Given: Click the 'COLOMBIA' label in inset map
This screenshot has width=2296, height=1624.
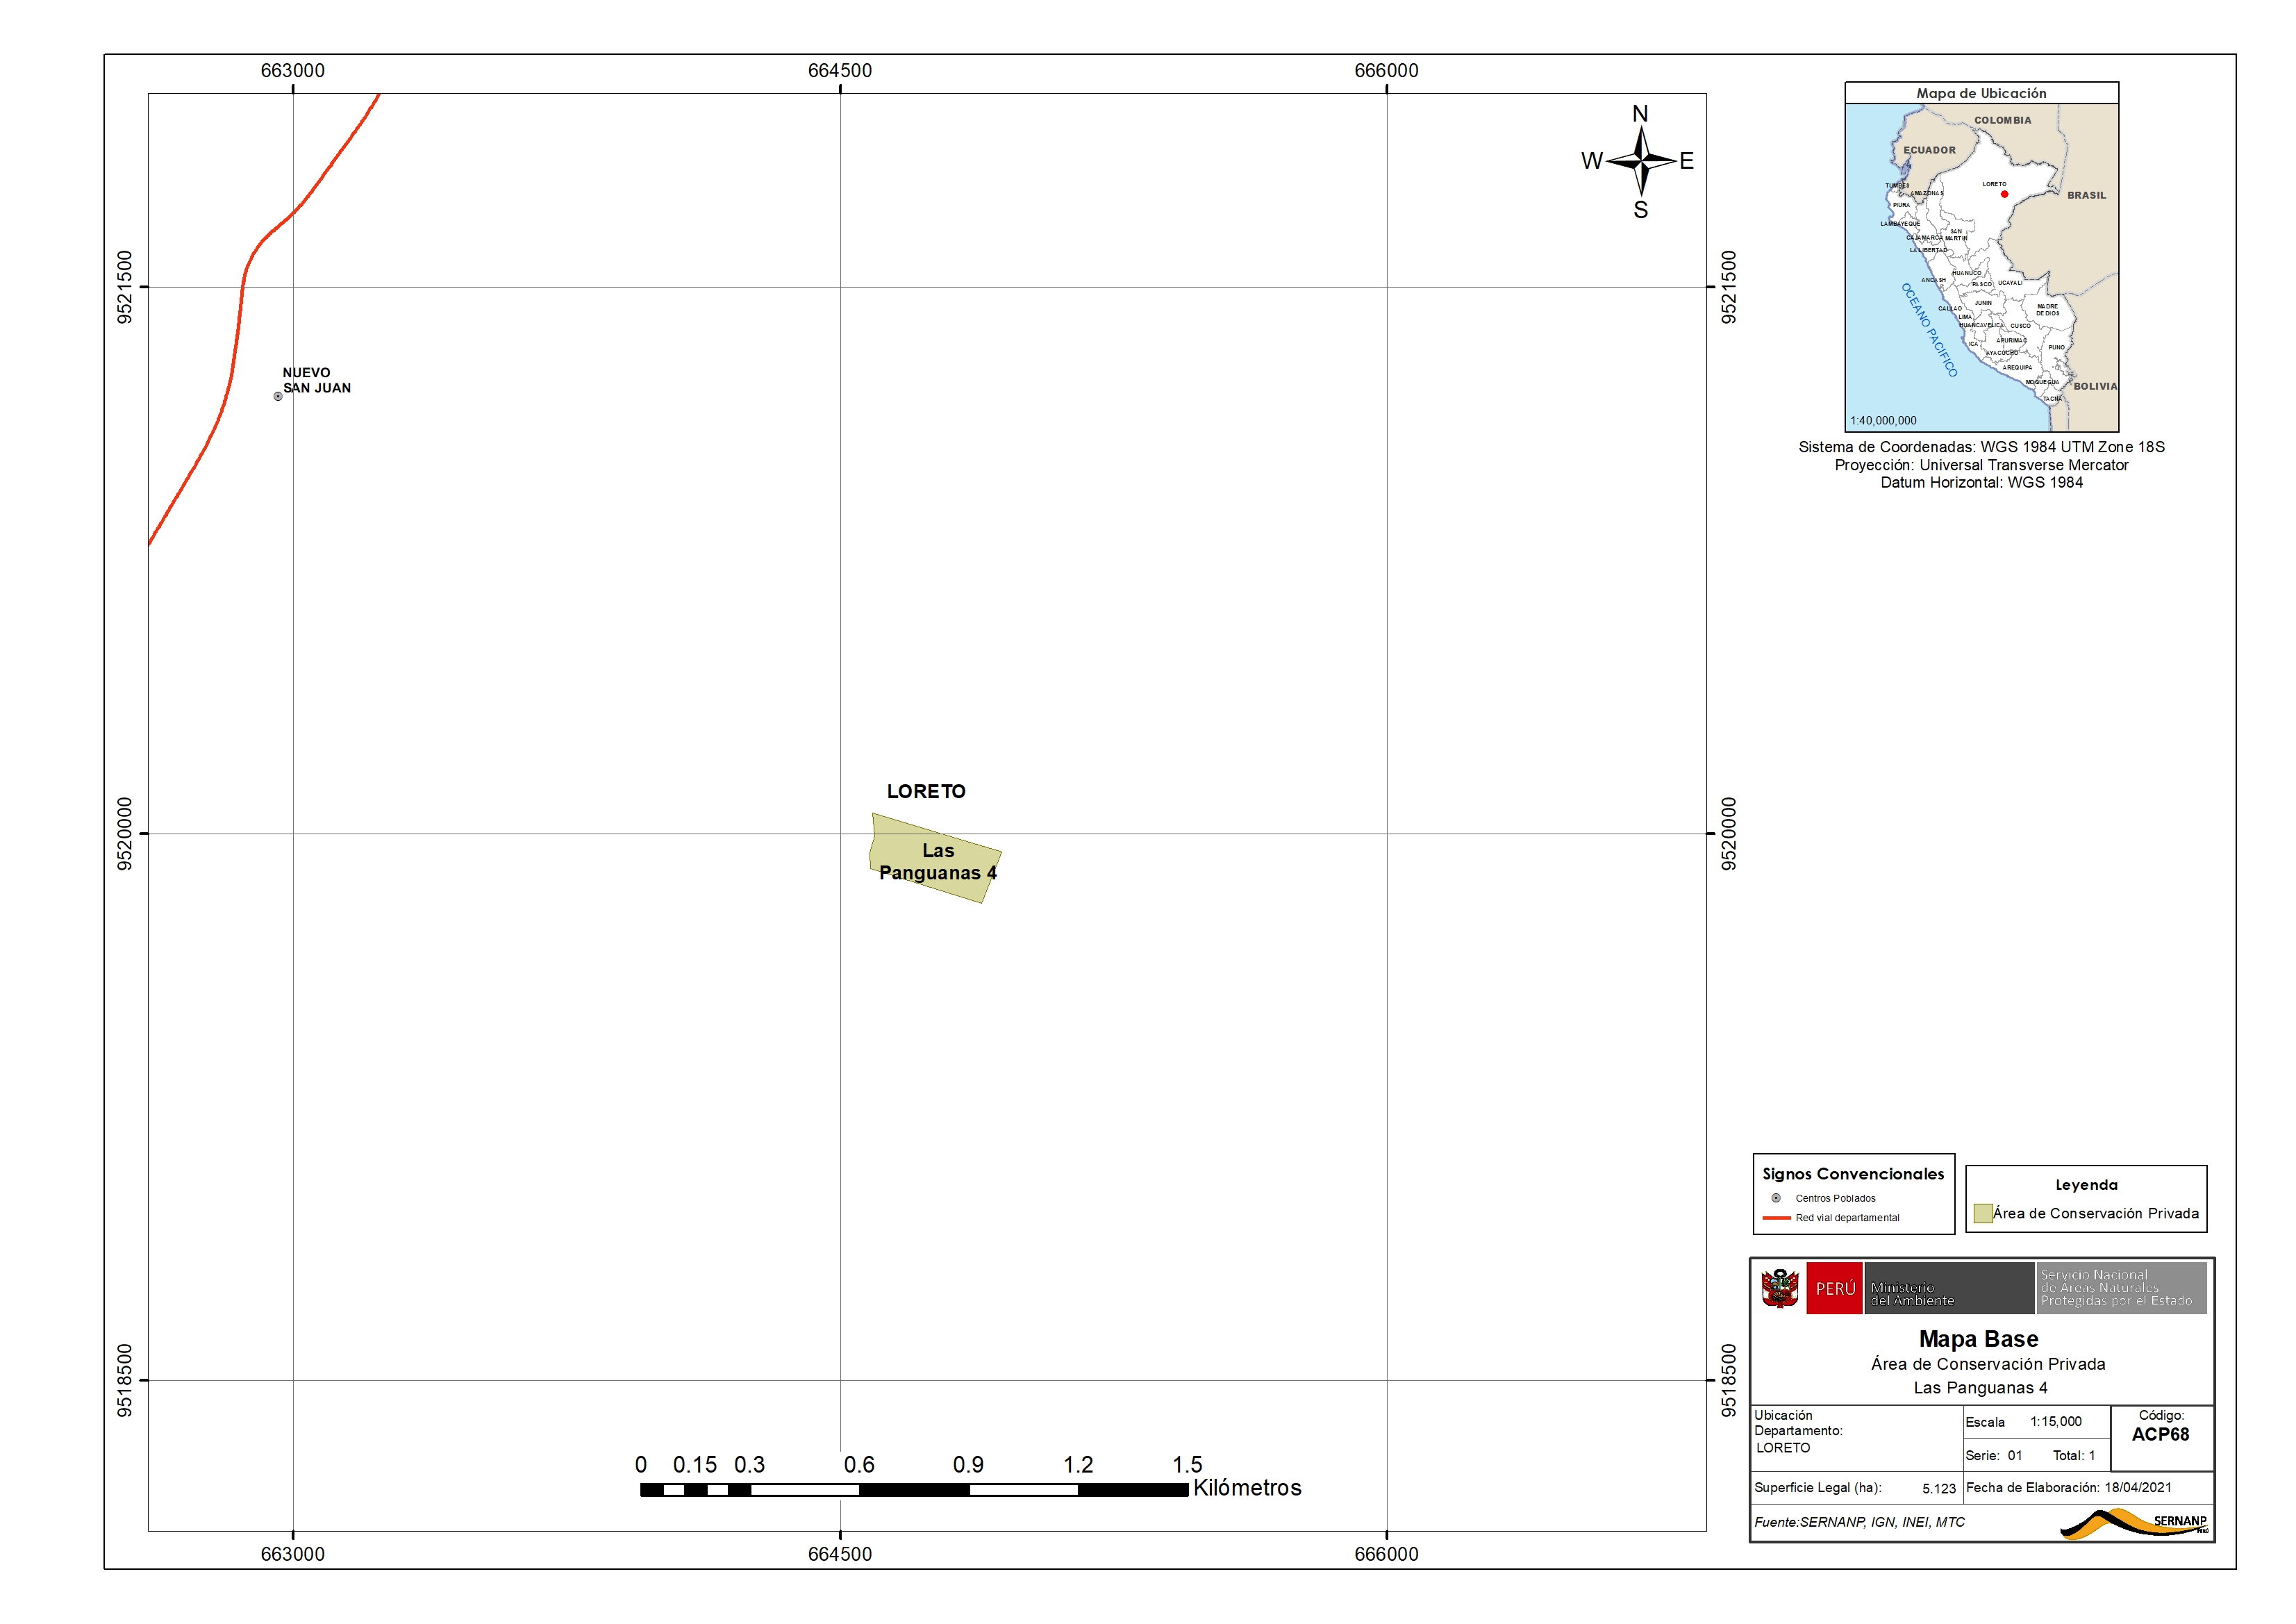Looking at the screenshot, I should click(x=2002, y=120).
